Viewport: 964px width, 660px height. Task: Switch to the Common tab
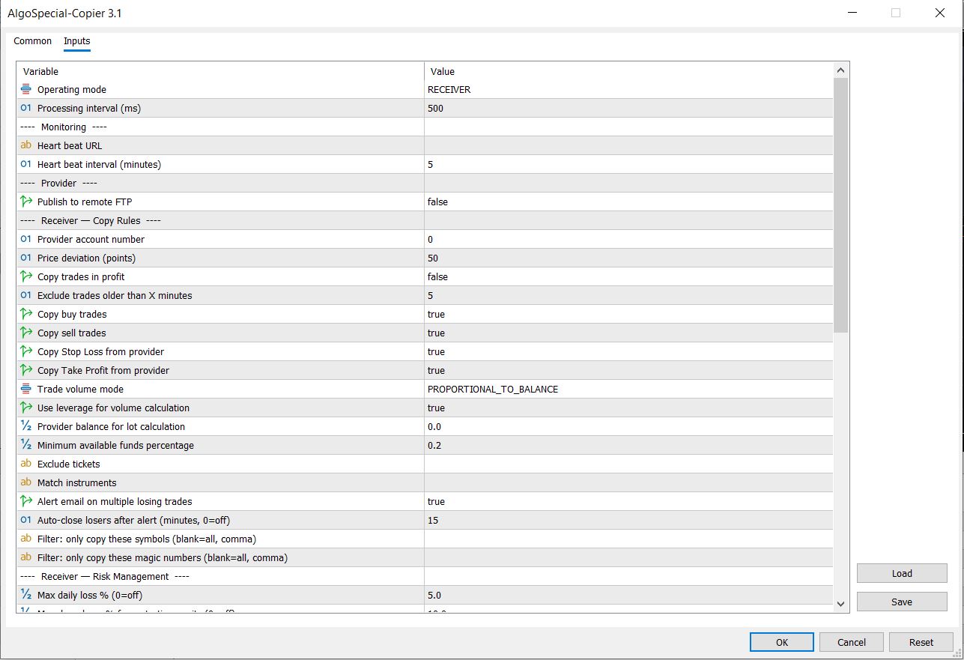pos(33,41)
